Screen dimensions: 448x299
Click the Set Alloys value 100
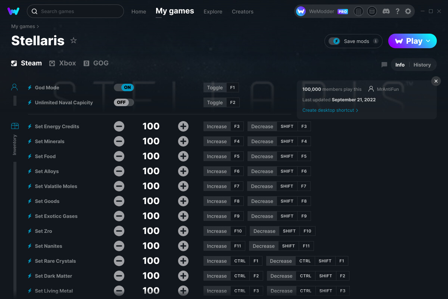[151, 171]
